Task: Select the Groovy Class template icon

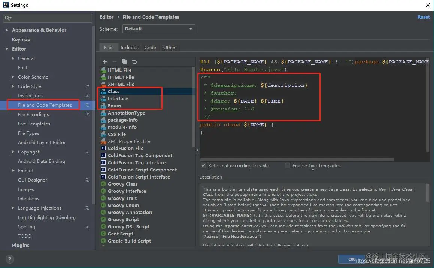Action: (x=103, y=184)
